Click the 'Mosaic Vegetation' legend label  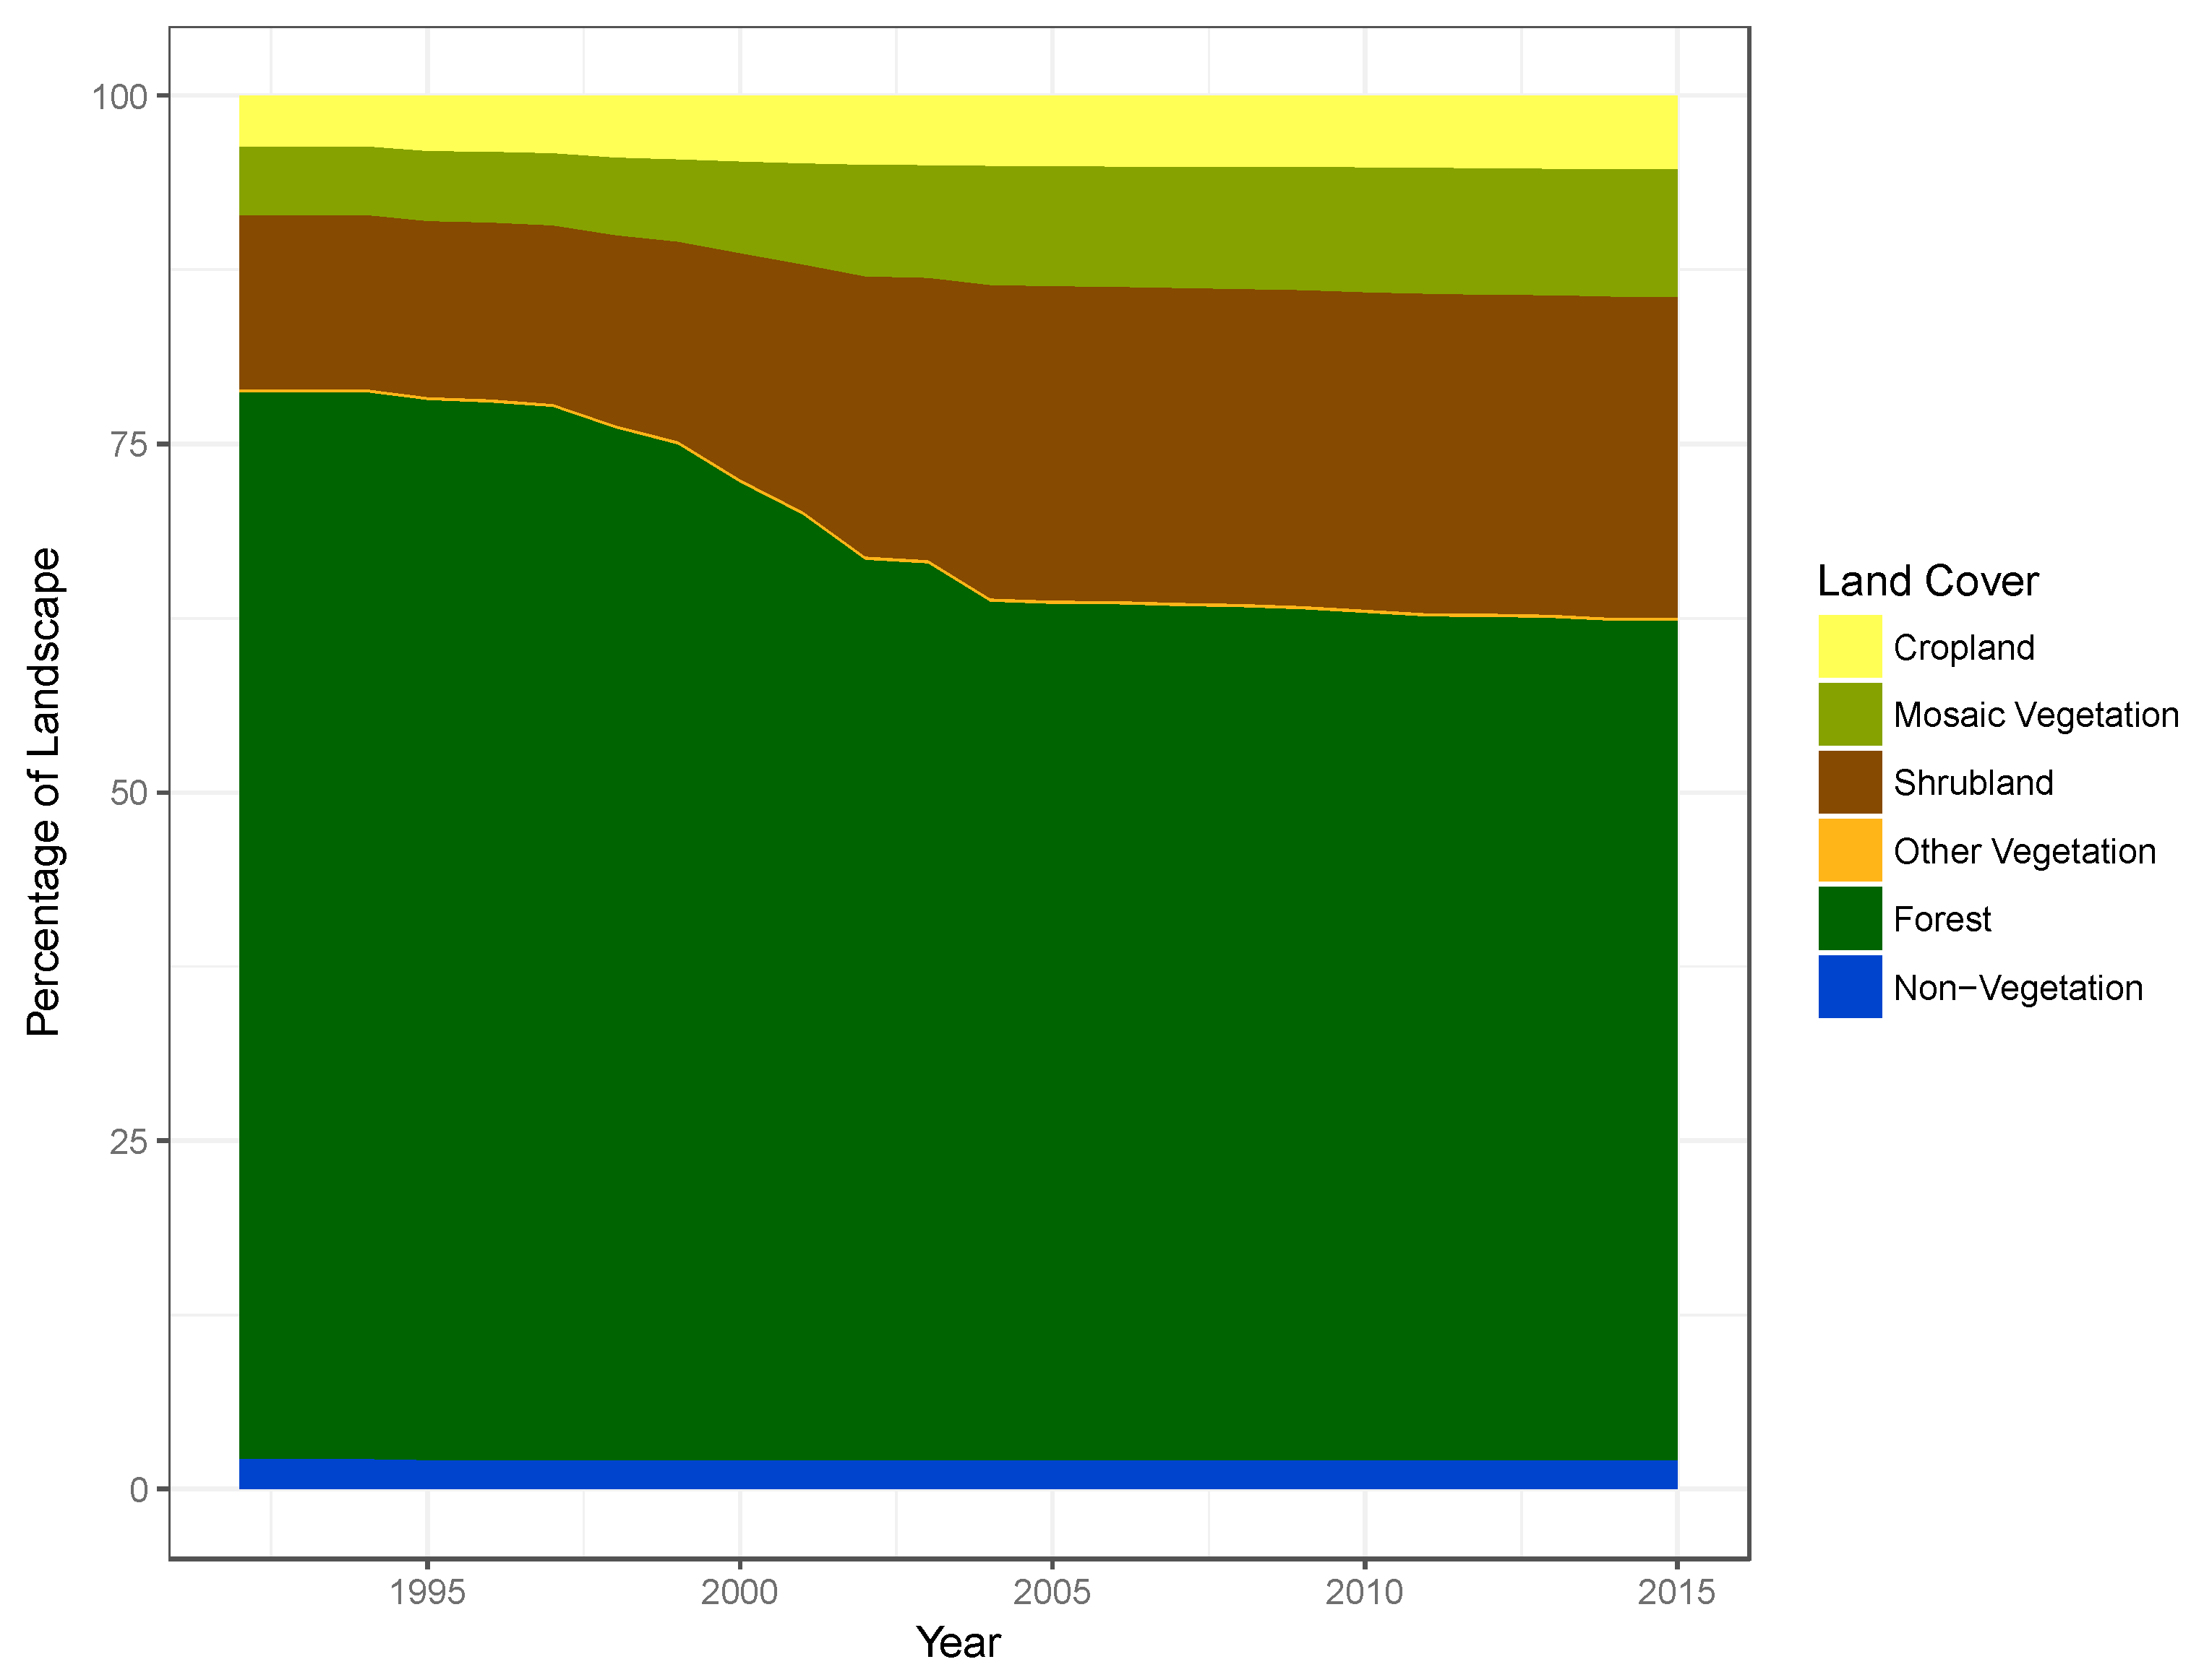pos(2036,715)
